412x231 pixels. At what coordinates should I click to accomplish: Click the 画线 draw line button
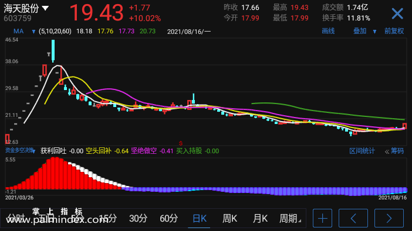(x=328, y=31)
